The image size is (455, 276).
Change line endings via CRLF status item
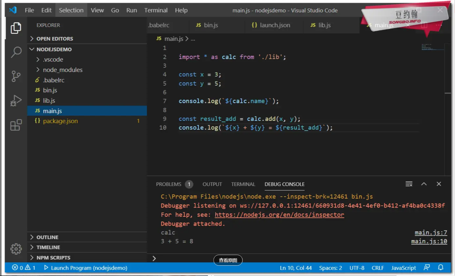(378, 268)
